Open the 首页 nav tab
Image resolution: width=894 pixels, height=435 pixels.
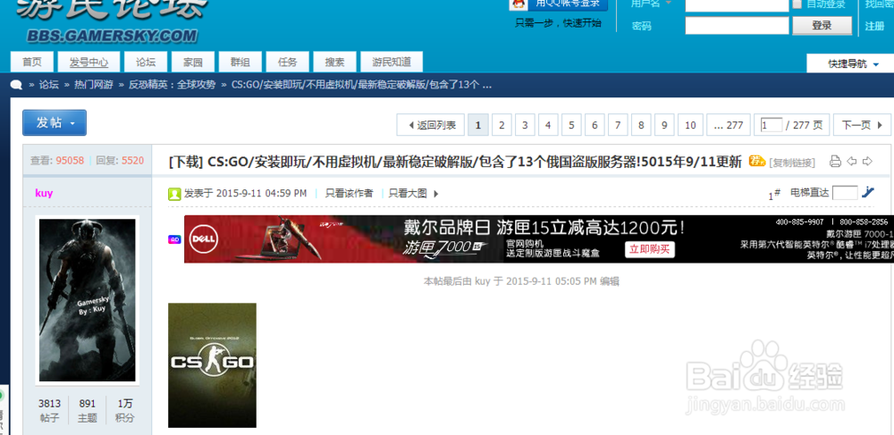click(32, 62)
